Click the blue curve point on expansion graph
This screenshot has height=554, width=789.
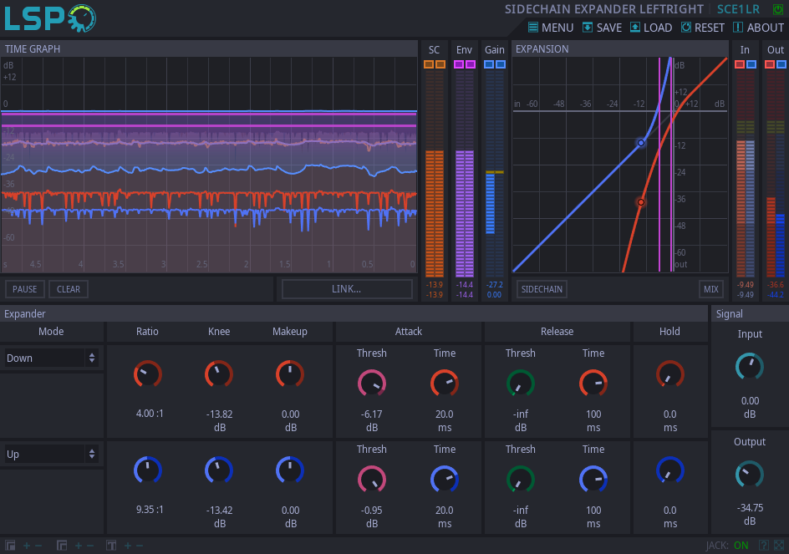pyautogui.click(x=641, y=143)
